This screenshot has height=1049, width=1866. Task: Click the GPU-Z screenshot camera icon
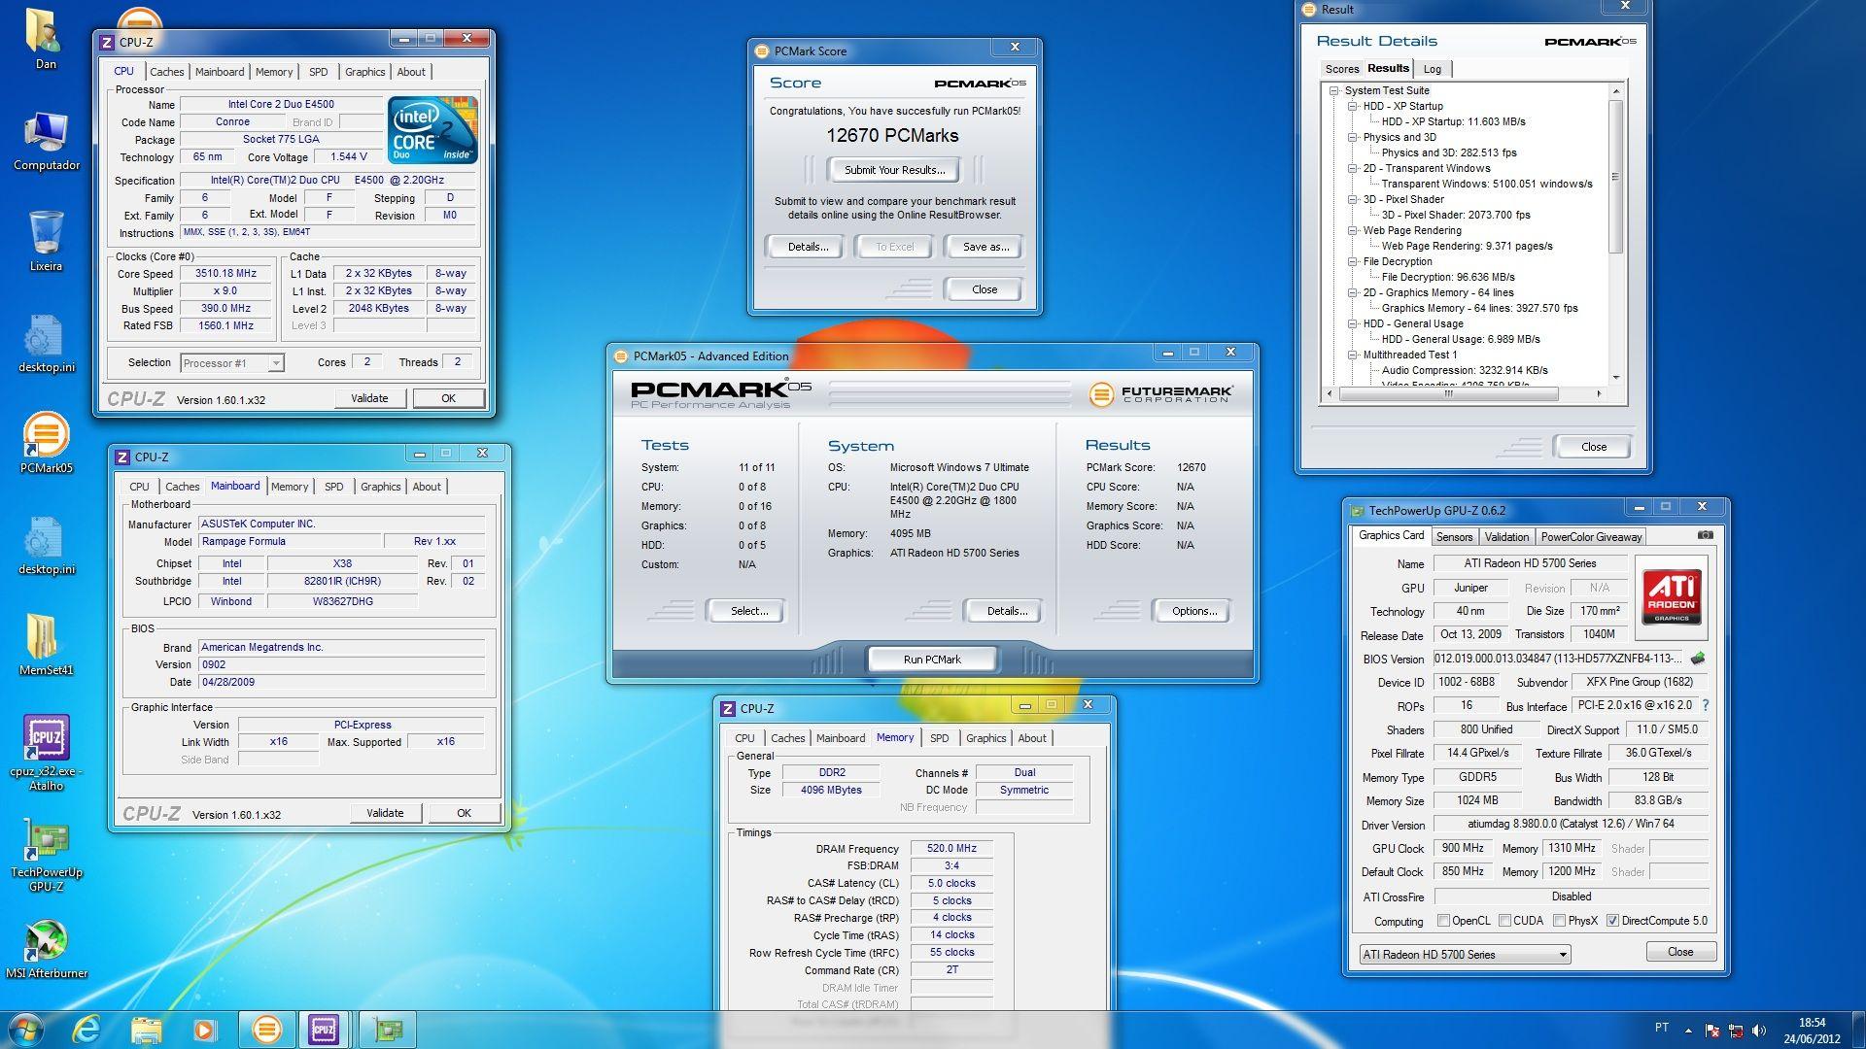[x=1705, y=535]
